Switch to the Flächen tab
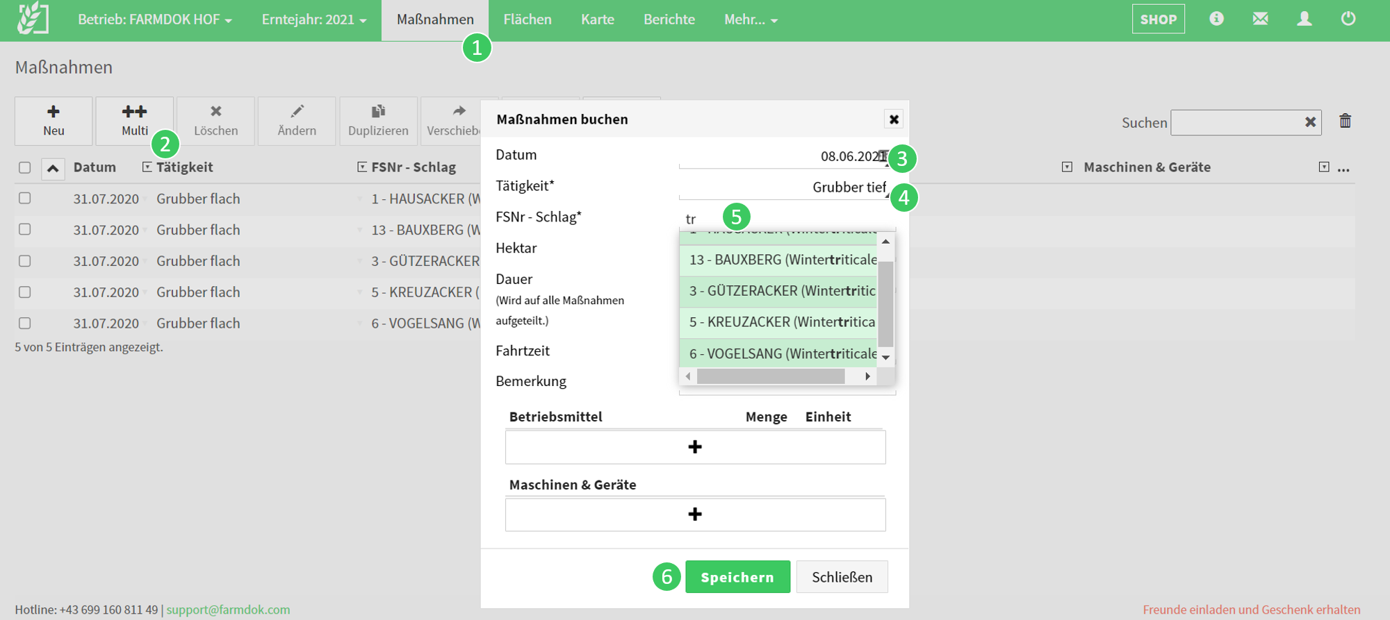The image size is (1390, 620). 528,19
